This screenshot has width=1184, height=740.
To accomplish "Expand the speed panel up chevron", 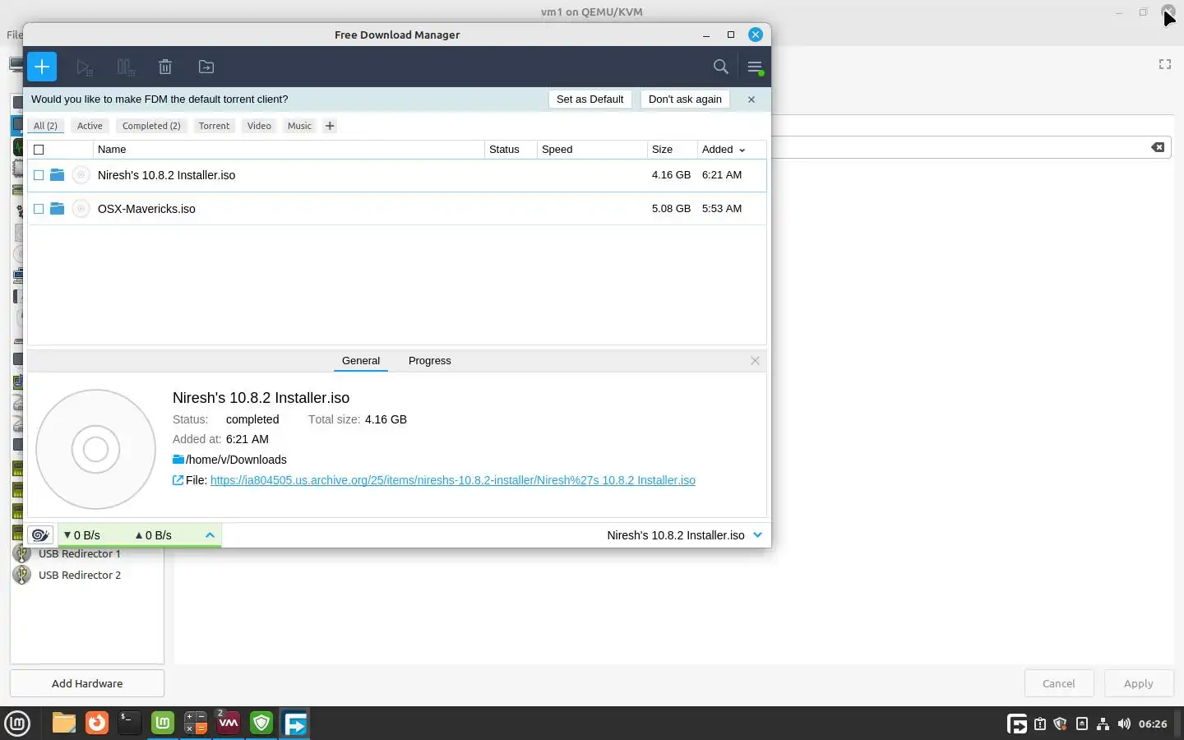I will click(210, 535).
